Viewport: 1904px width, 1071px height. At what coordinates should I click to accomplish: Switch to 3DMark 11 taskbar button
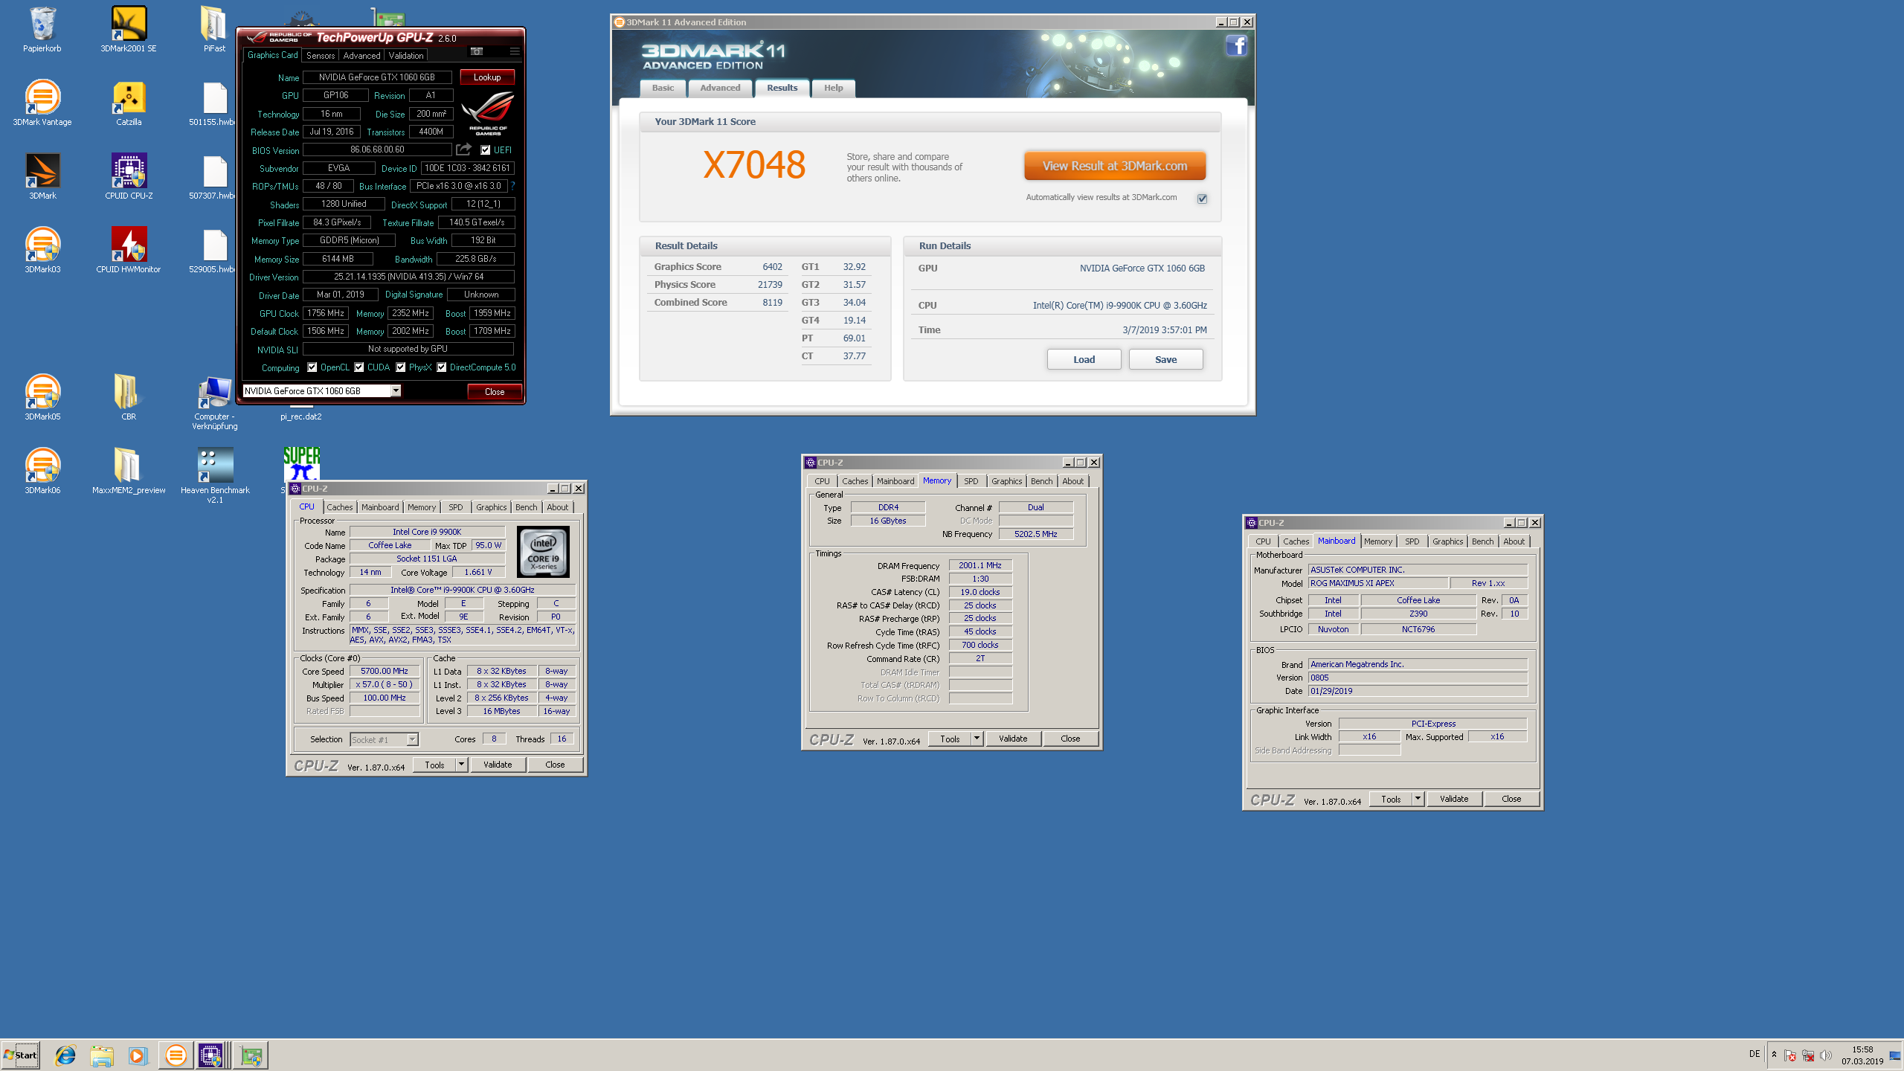[x=176, y=1055]
